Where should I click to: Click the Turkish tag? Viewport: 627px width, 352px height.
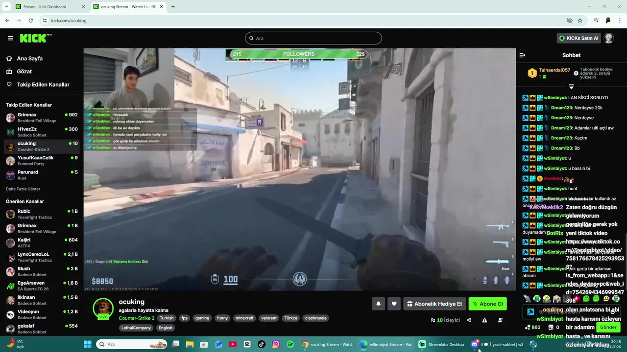click(167, 318)
